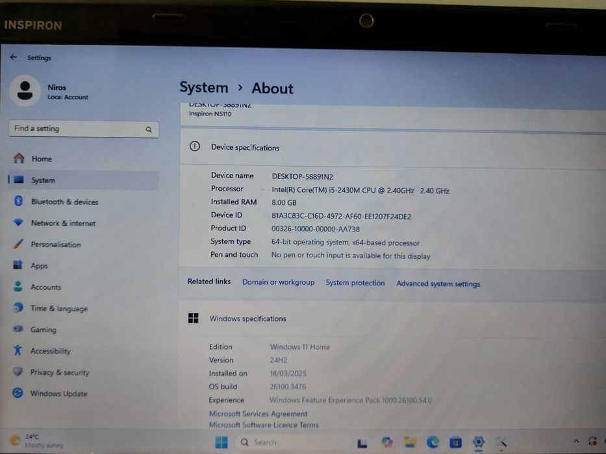
Task: Open Bluetooth & devices settings
Action: 83,202
